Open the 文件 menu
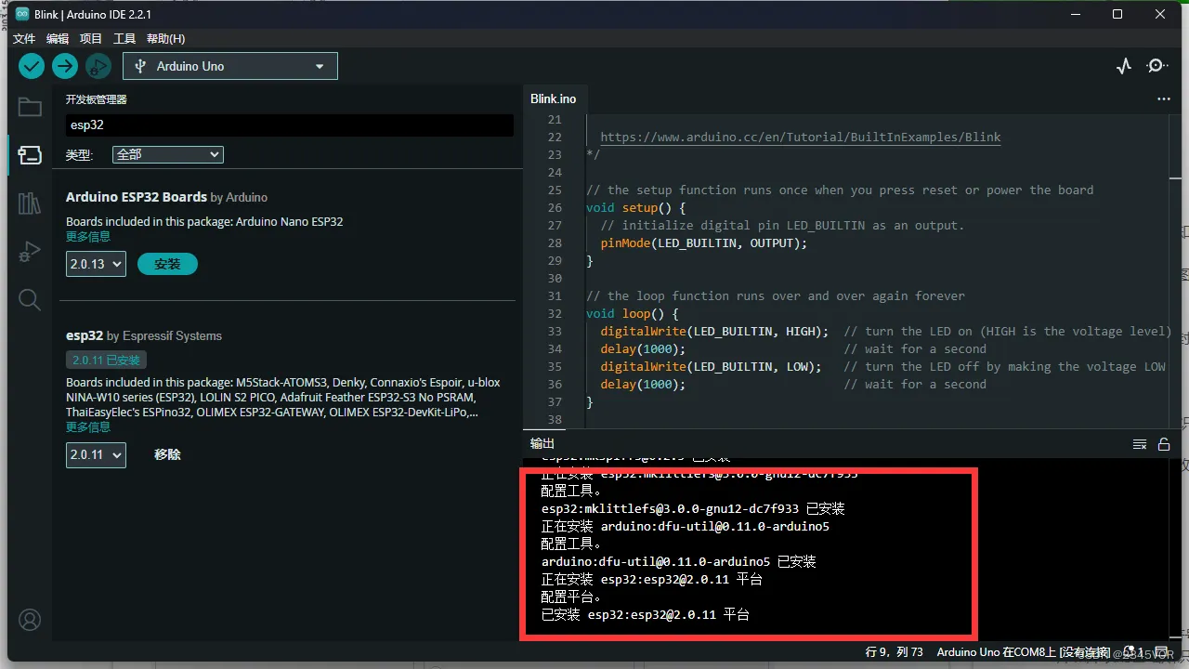Viewport: 1189px width, 669px height. point(24,39)
